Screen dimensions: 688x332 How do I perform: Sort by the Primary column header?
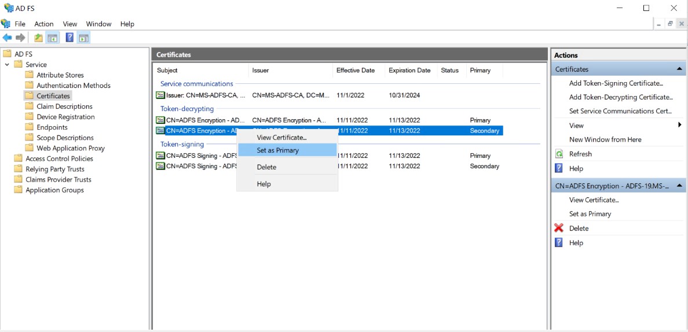(484, 70)
